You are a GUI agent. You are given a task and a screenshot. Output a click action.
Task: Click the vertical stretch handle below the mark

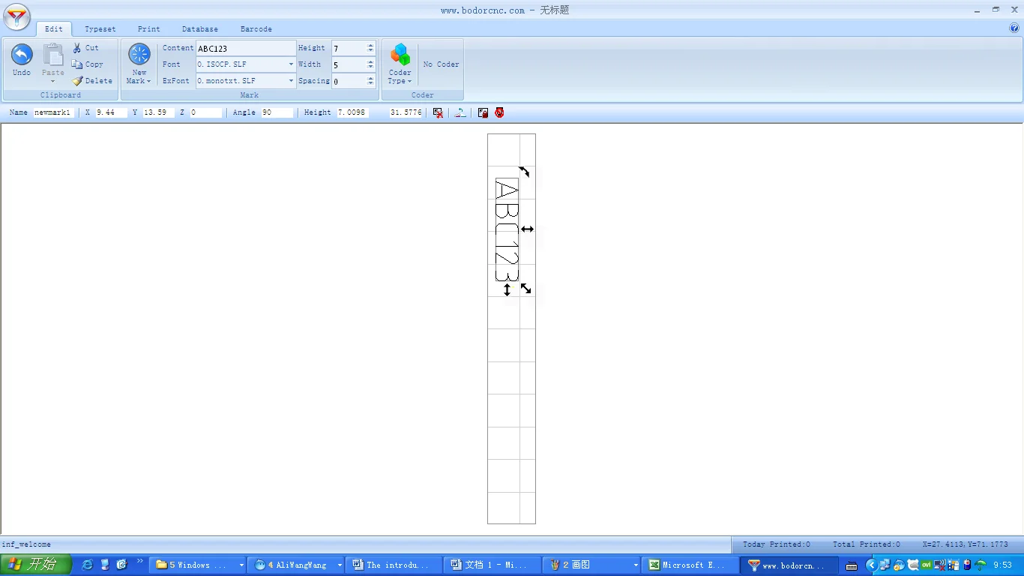pos(507,289)
